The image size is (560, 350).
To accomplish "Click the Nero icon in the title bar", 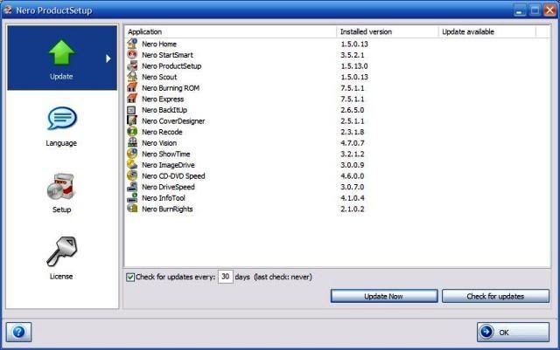I will click(7, 10).
